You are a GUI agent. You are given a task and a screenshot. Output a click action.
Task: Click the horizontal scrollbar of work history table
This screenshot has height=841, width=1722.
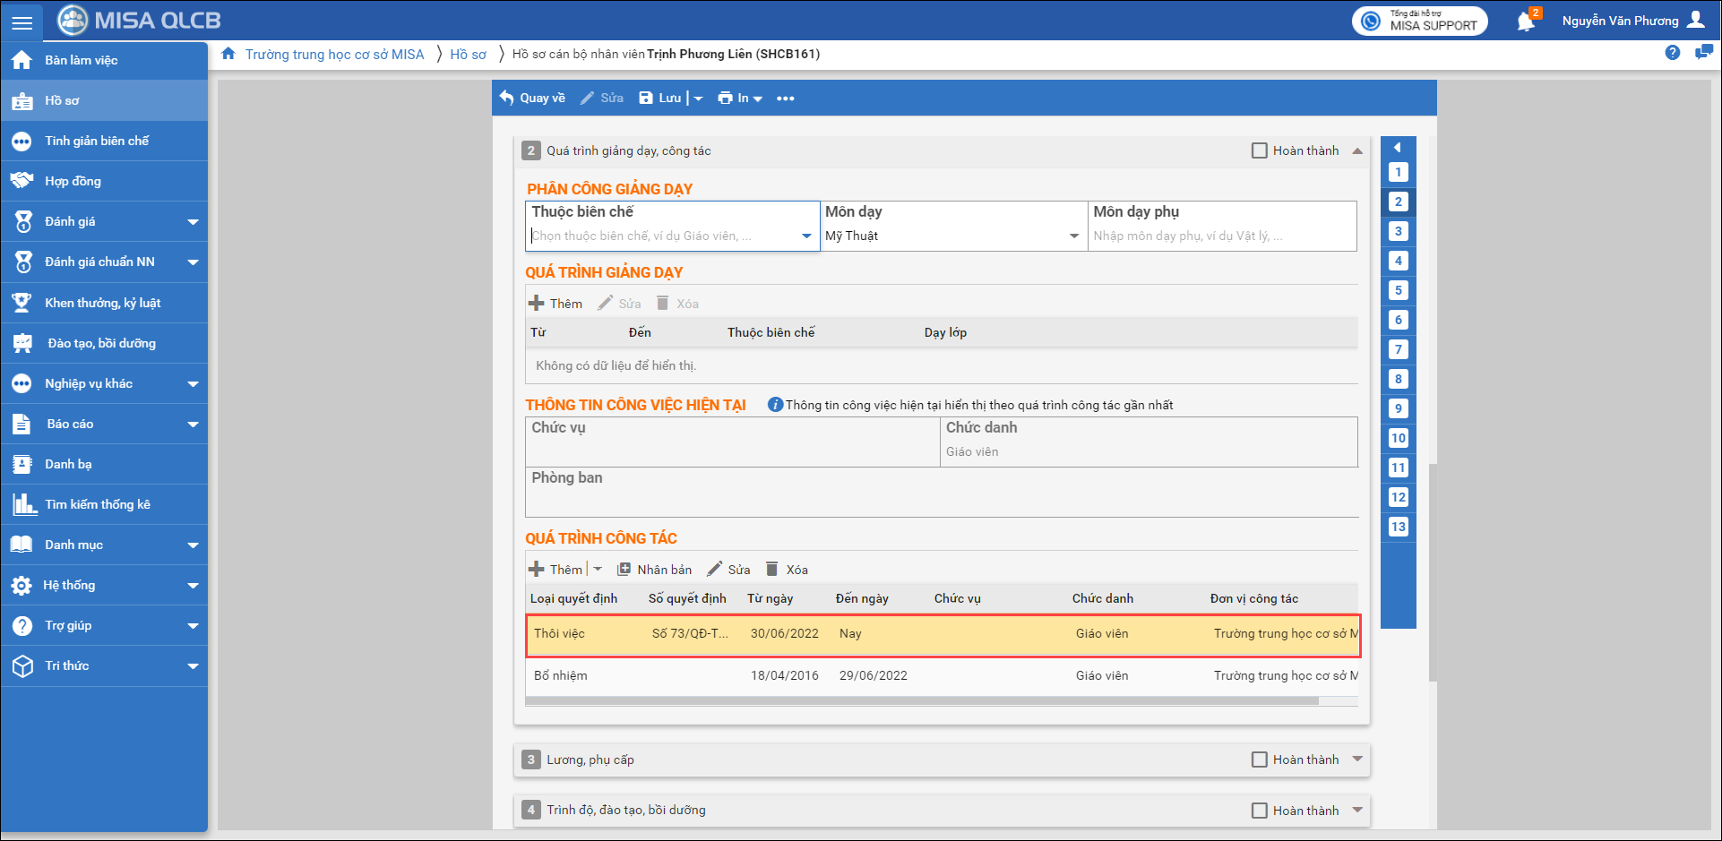point(921,701)
